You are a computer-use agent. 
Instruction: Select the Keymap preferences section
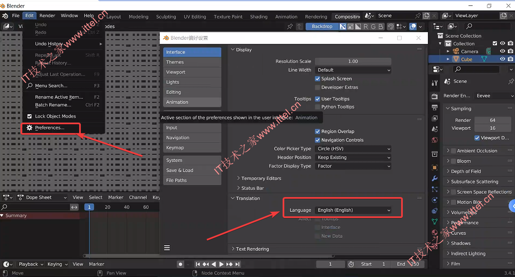(x=192, y=148)
